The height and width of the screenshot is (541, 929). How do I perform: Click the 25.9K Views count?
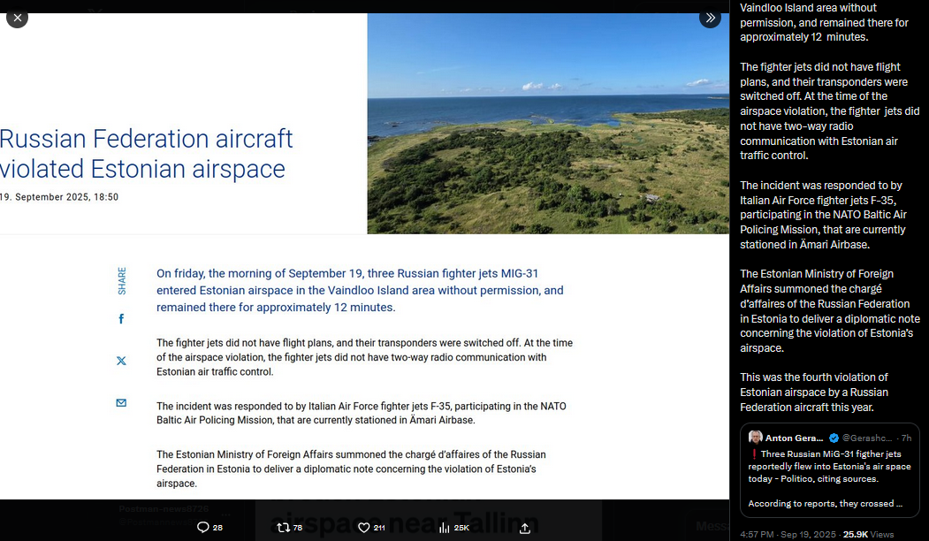869,534
